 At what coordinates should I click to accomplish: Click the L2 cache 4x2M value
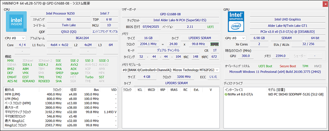coord(88,45)
